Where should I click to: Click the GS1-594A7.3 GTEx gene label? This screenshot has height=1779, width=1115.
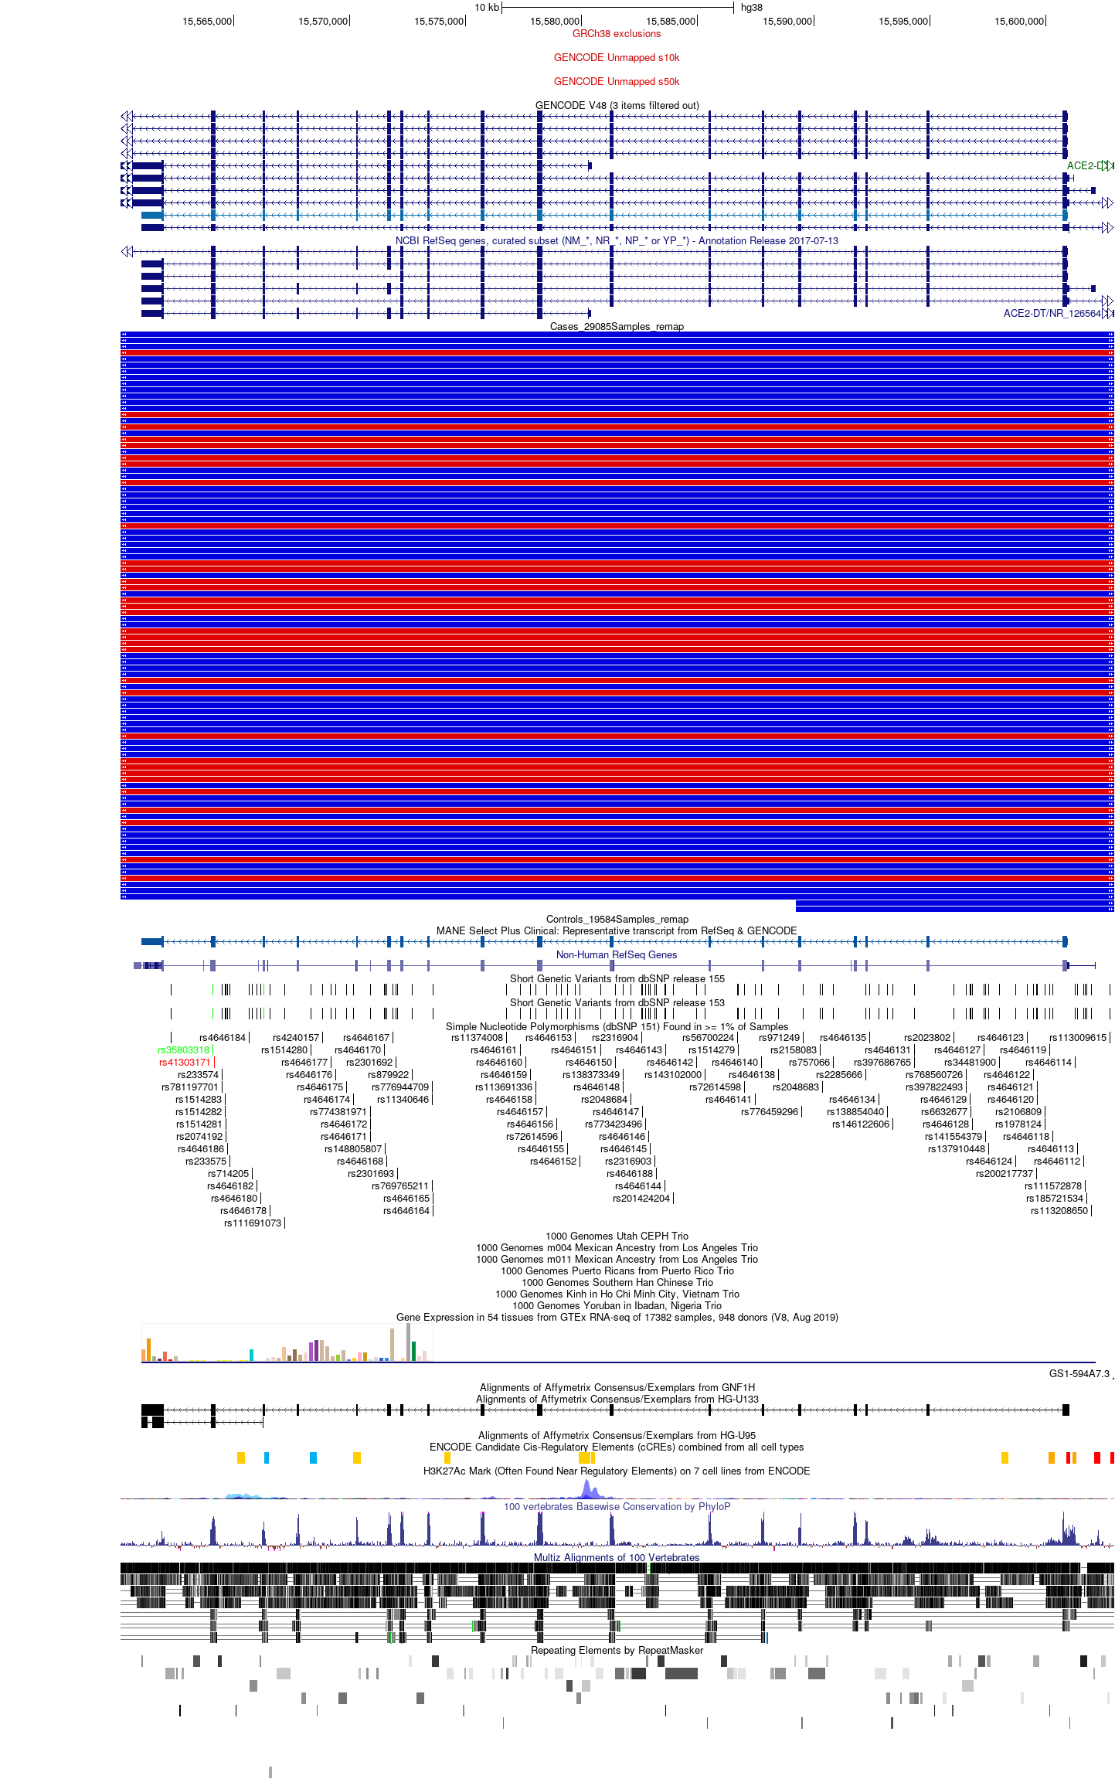1079,1373
